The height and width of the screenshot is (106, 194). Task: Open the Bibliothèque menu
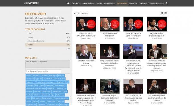tap(89, 3)
